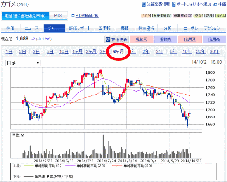Click the [NISA] label
This screenshot has width=227, height=182.
tap(220, 16)
